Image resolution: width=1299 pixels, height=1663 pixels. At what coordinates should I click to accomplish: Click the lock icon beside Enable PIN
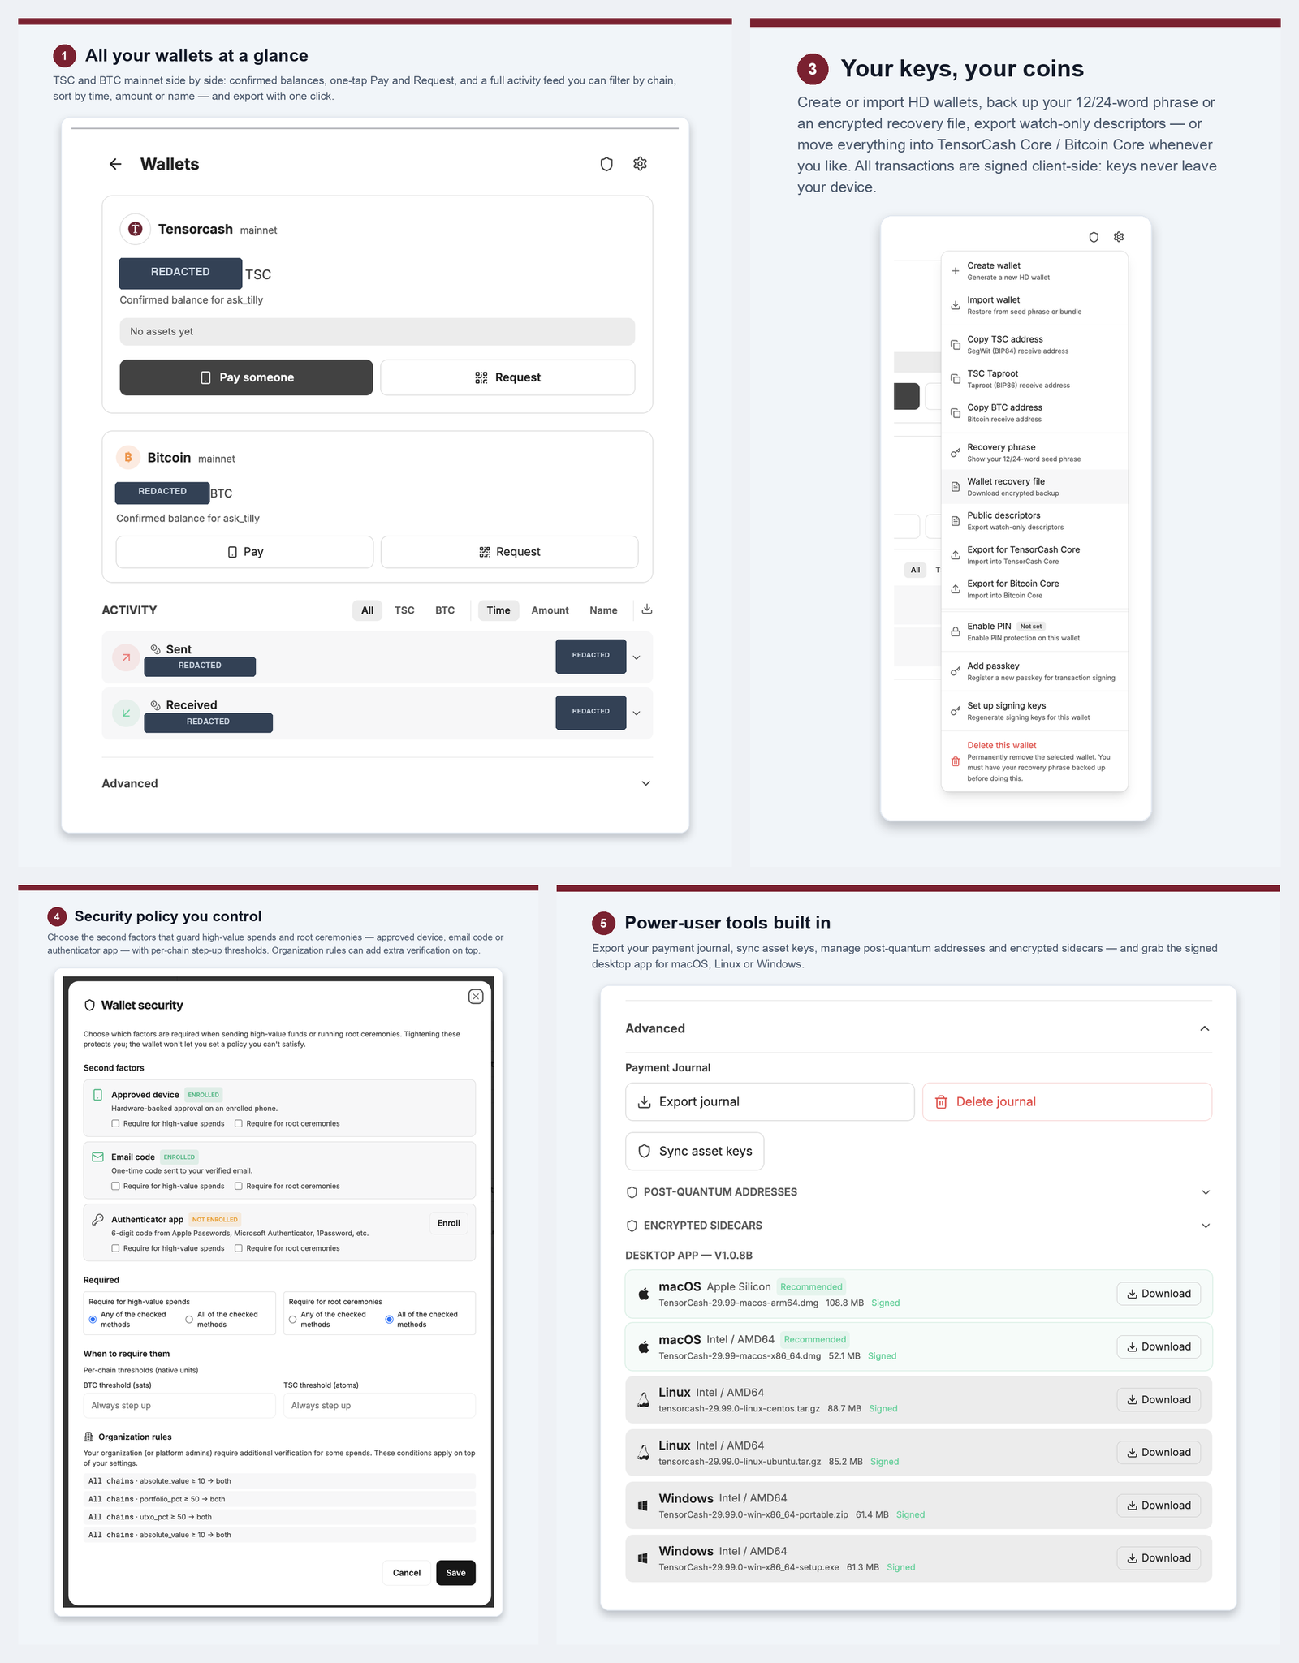[956, 631]
